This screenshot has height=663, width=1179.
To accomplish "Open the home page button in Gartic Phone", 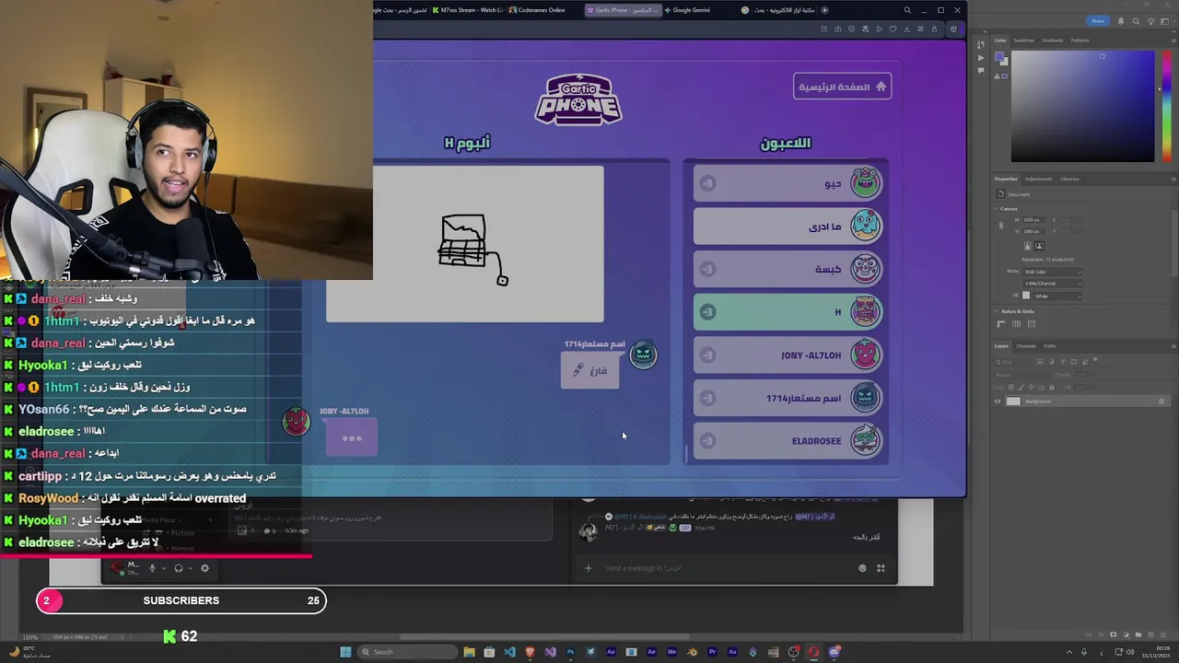I will pyautogui.click(x=842, y=87).
